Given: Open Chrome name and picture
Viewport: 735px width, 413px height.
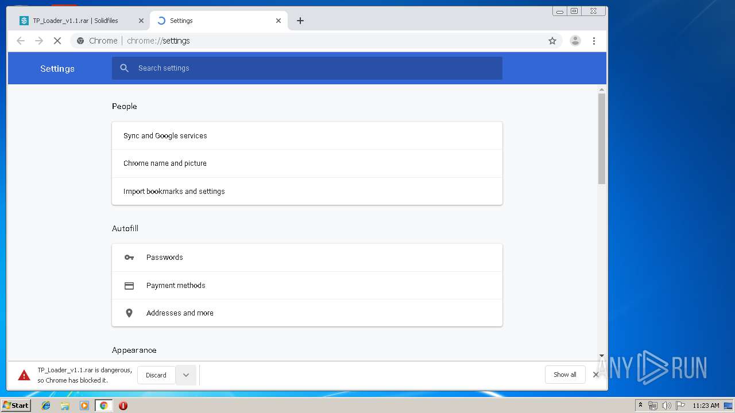Looking at the screenshot, I should 307,163.
